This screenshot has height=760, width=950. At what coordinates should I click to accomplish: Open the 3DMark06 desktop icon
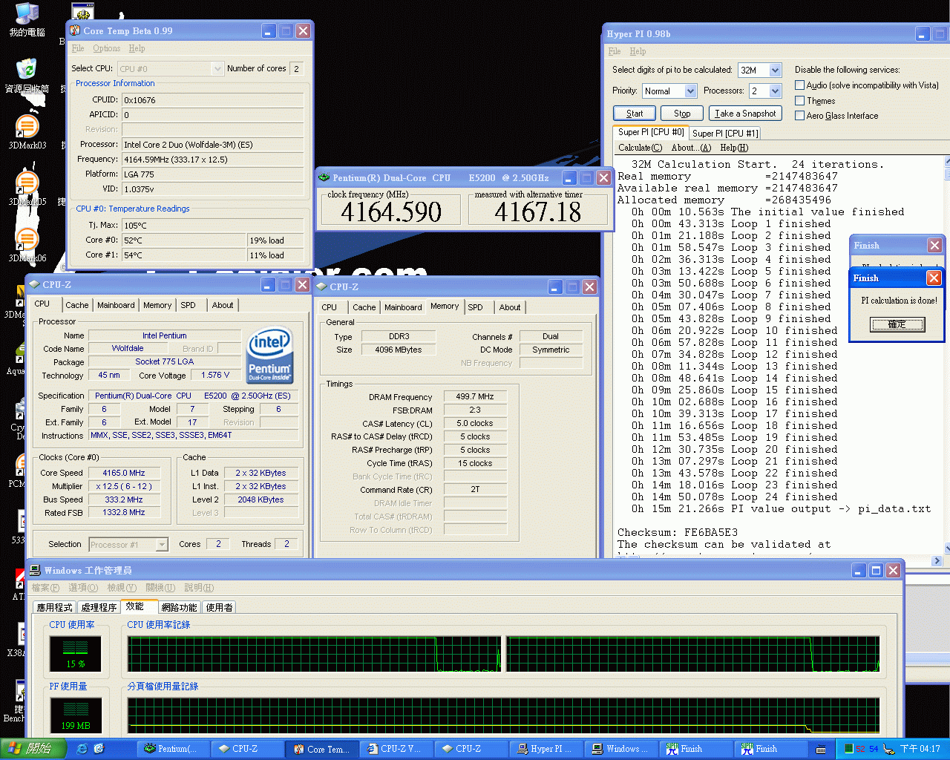click(27, 244)
